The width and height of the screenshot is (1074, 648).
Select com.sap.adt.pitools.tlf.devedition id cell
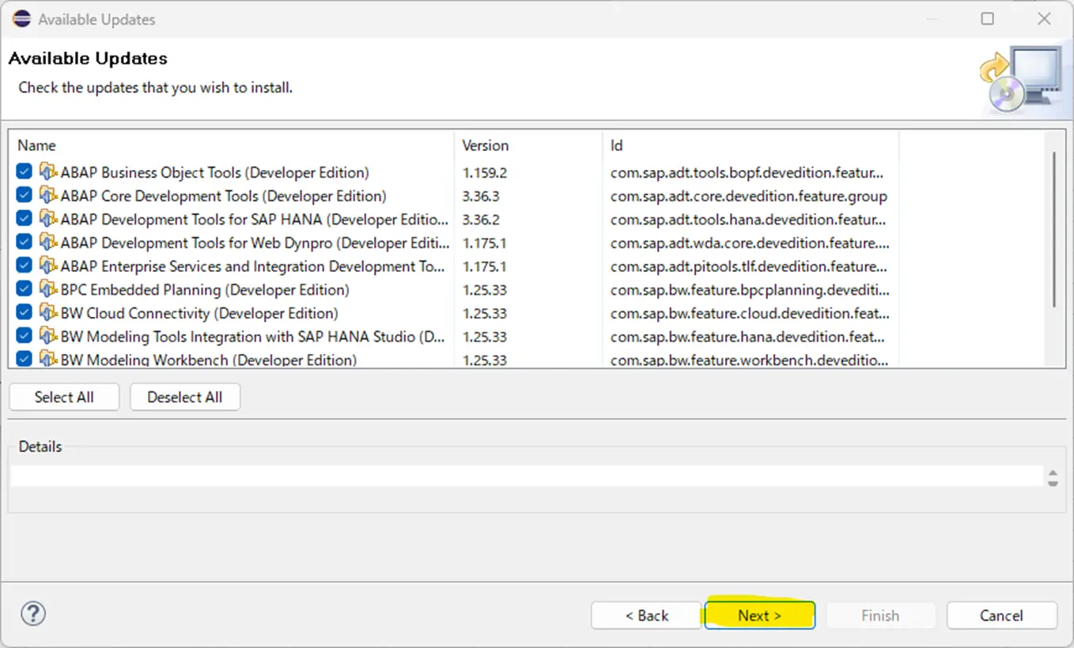pos(750,266)
